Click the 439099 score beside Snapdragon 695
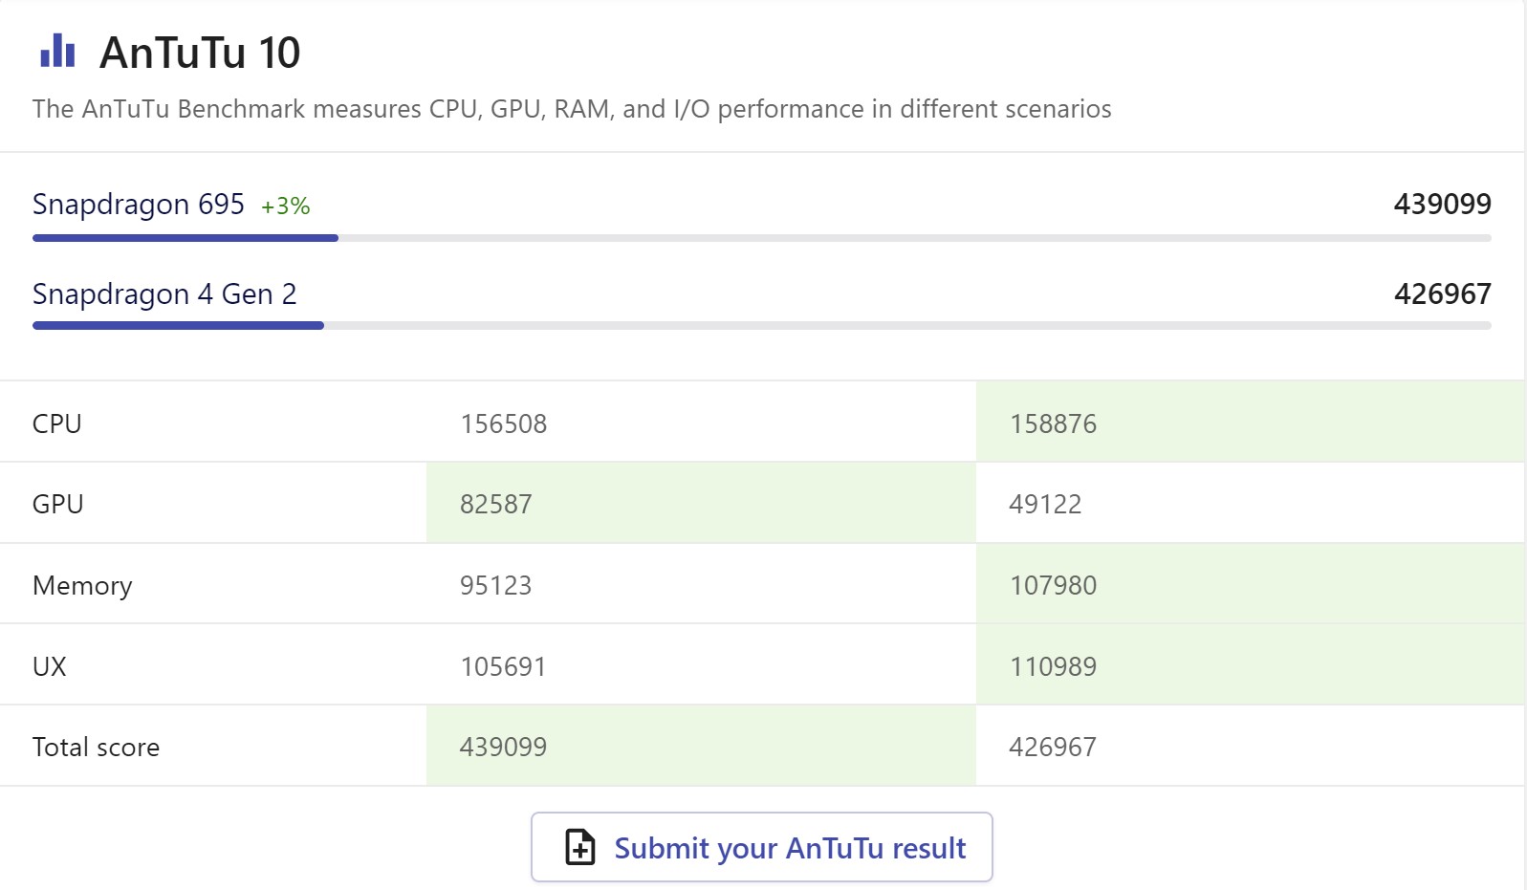Image resolution: width=1527 pixels, height=890 pixels. pyautogui.click(x=1442, y=204)
